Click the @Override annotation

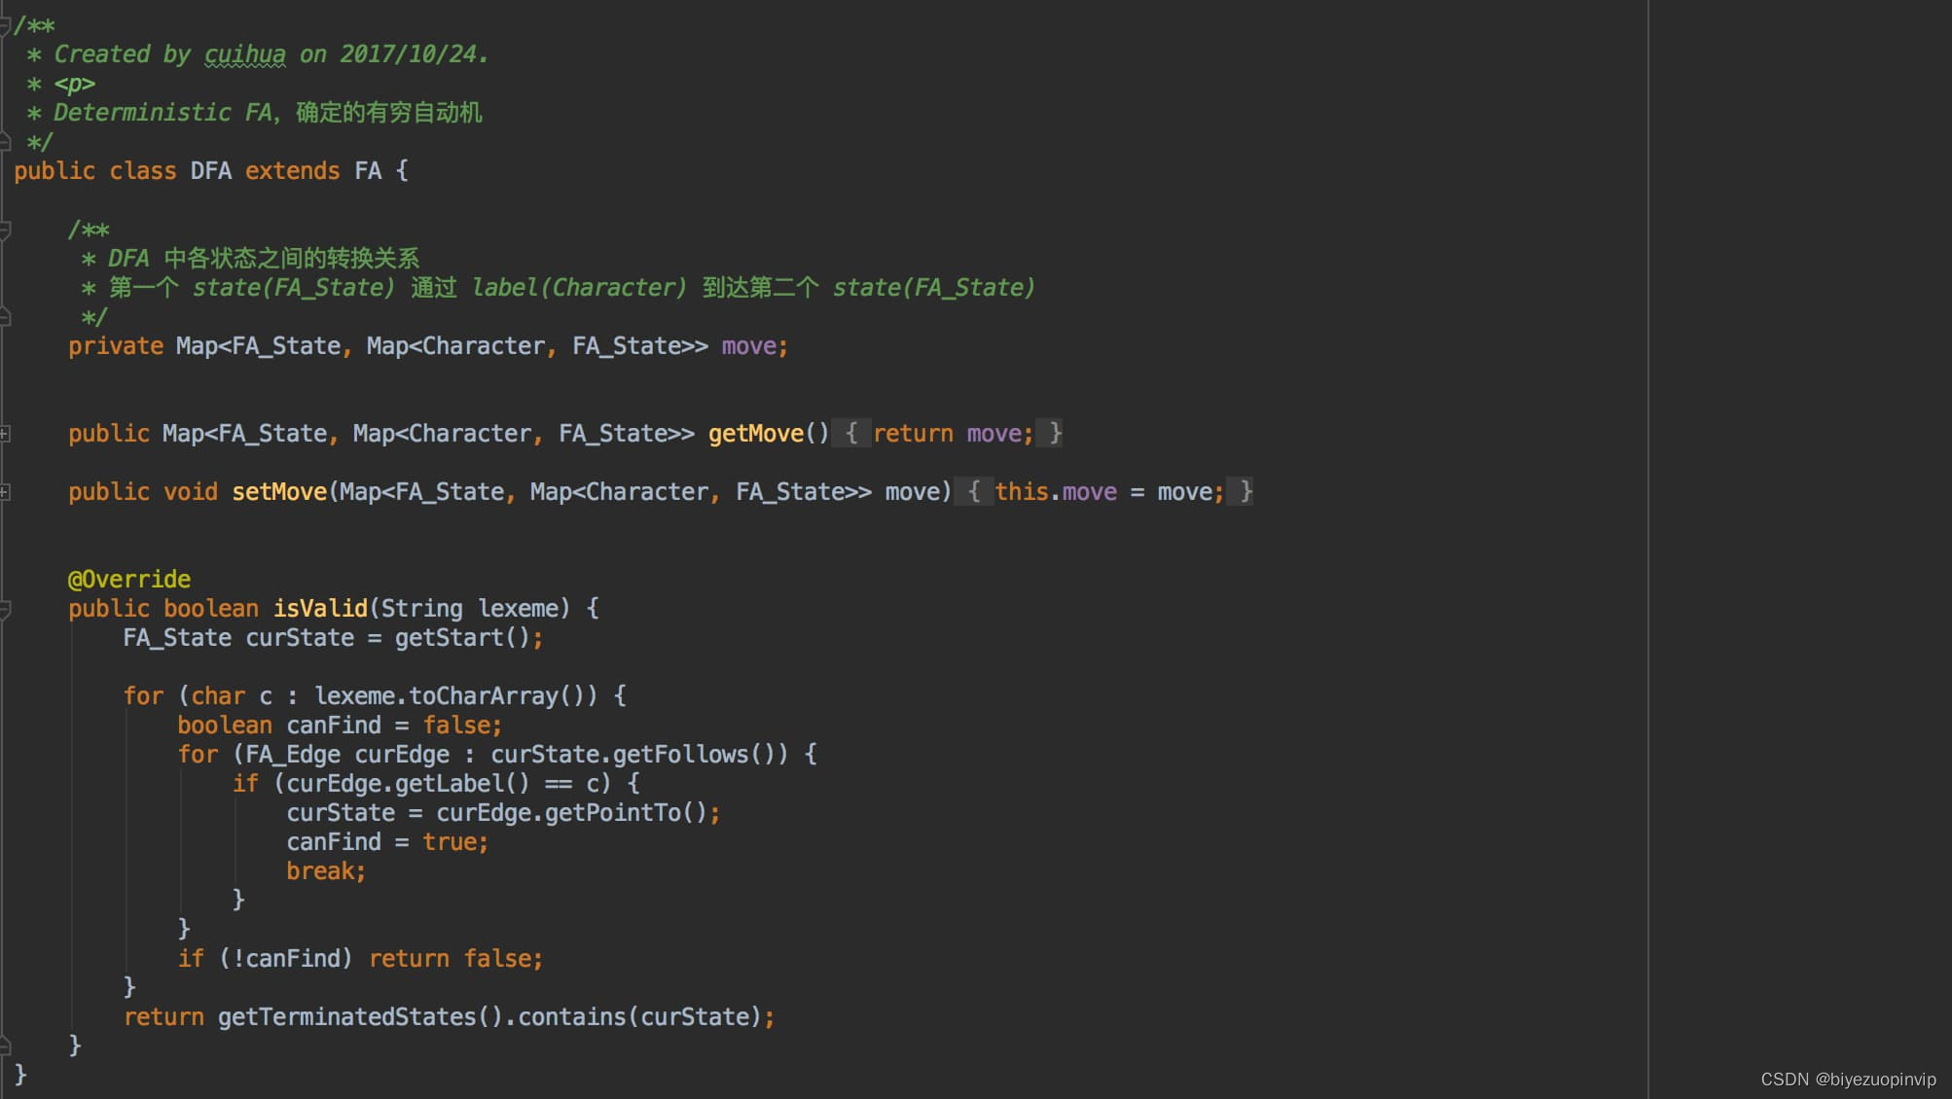128,579
